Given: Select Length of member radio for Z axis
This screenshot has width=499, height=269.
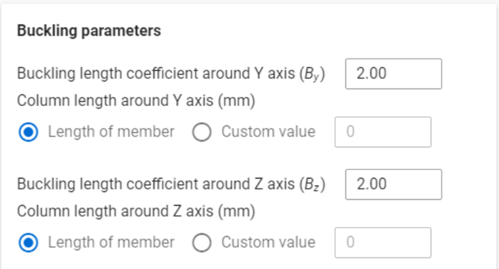Looking at the screenshot, I should pyautogui.click(x=29, y=242).
